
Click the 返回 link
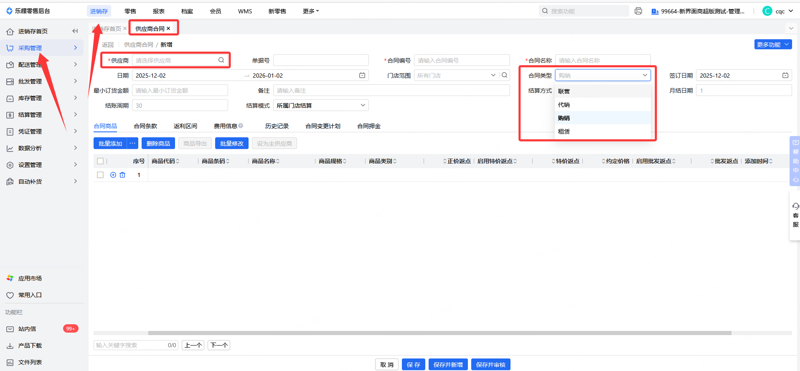pyautogui.click(x=108, y=45)
